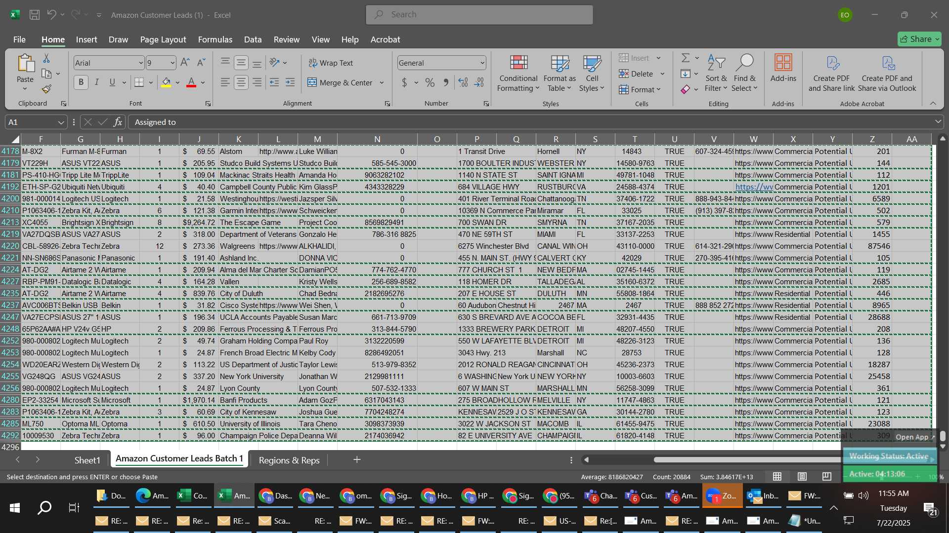The image size is (949, 533).
Task: Click the Share button
Action: (919, 39)
